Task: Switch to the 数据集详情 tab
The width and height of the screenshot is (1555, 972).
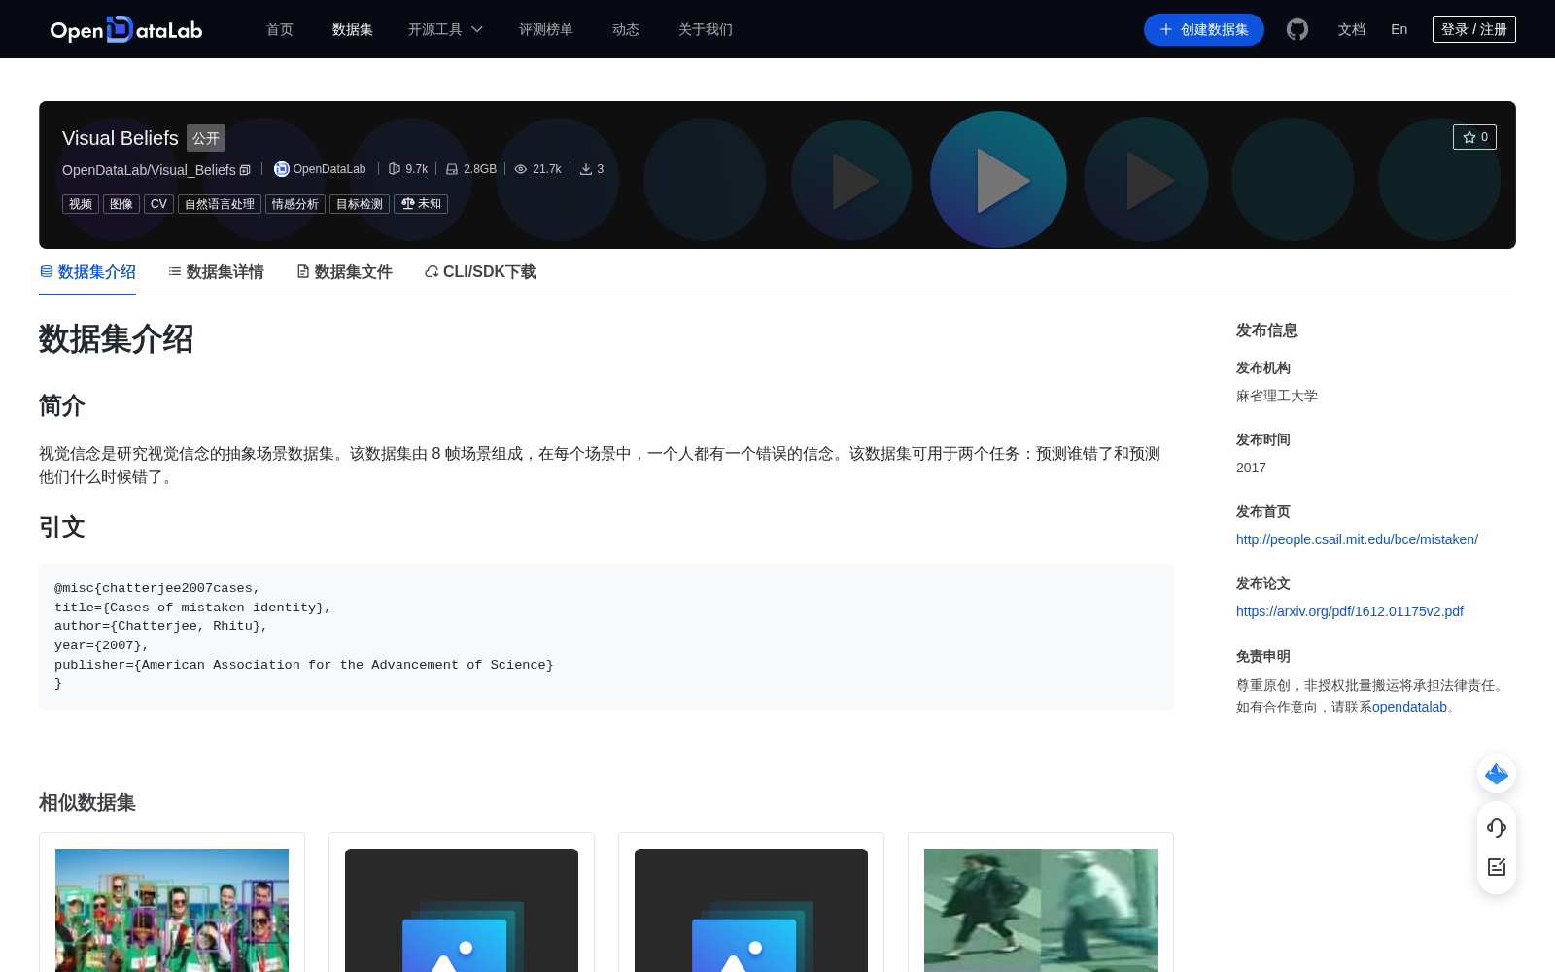Action: click(216, 272)
